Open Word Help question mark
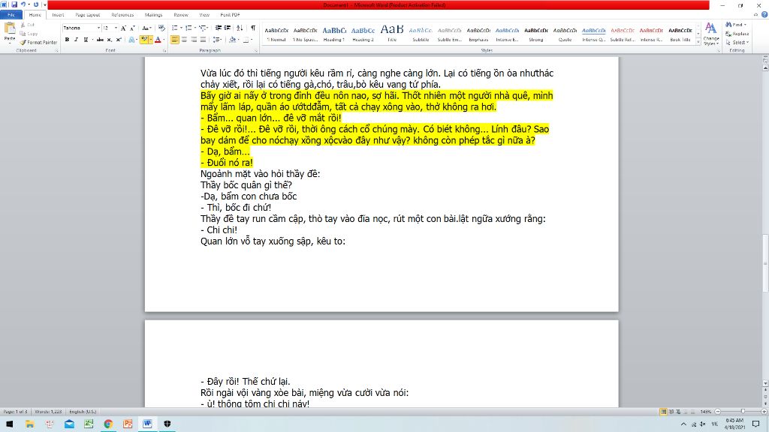 pyautogui.click(x=764, y=15)
